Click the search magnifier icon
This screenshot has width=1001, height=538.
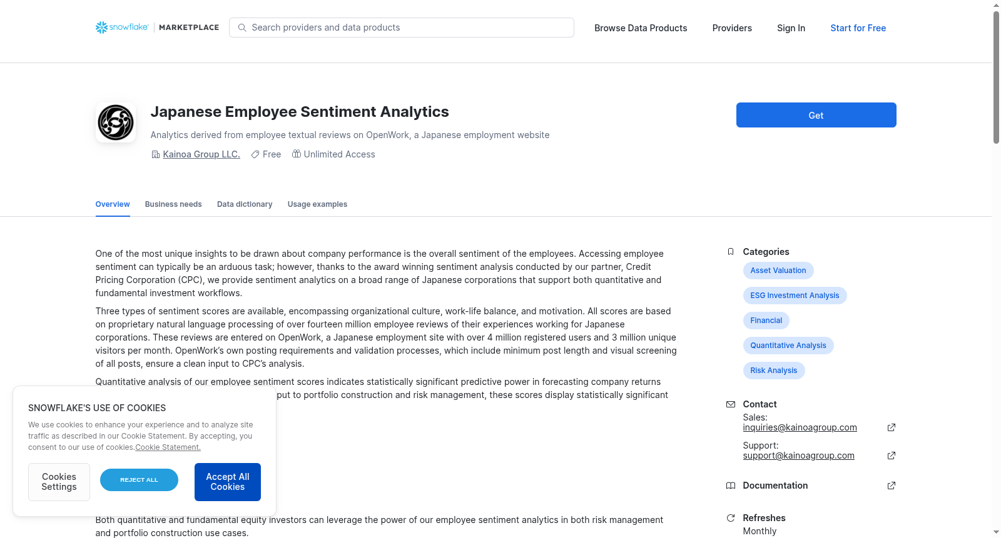(242, 27)
